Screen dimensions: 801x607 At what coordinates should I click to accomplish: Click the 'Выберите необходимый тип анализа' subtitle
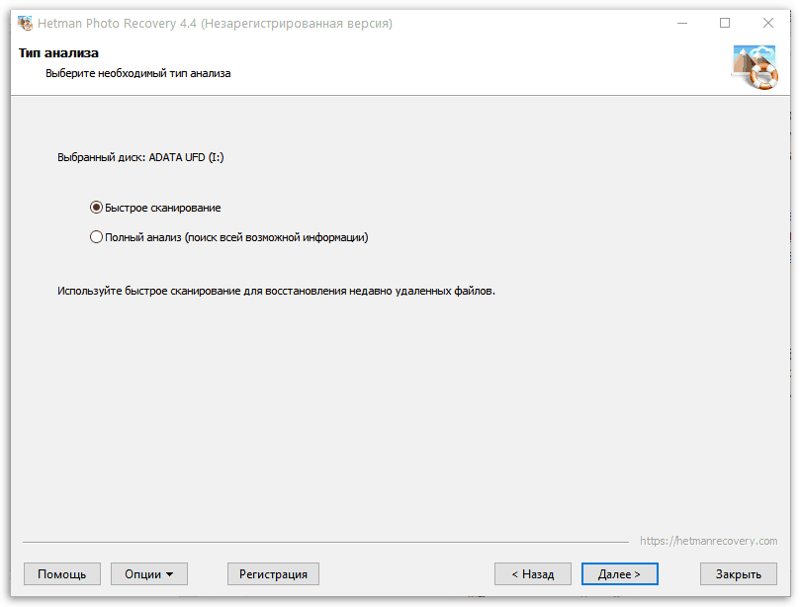pyautogui.click(x=138, y=73)
